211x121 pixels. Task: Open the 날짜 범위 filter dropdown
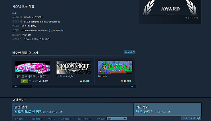pyautogui.click(x=66, y=119)
